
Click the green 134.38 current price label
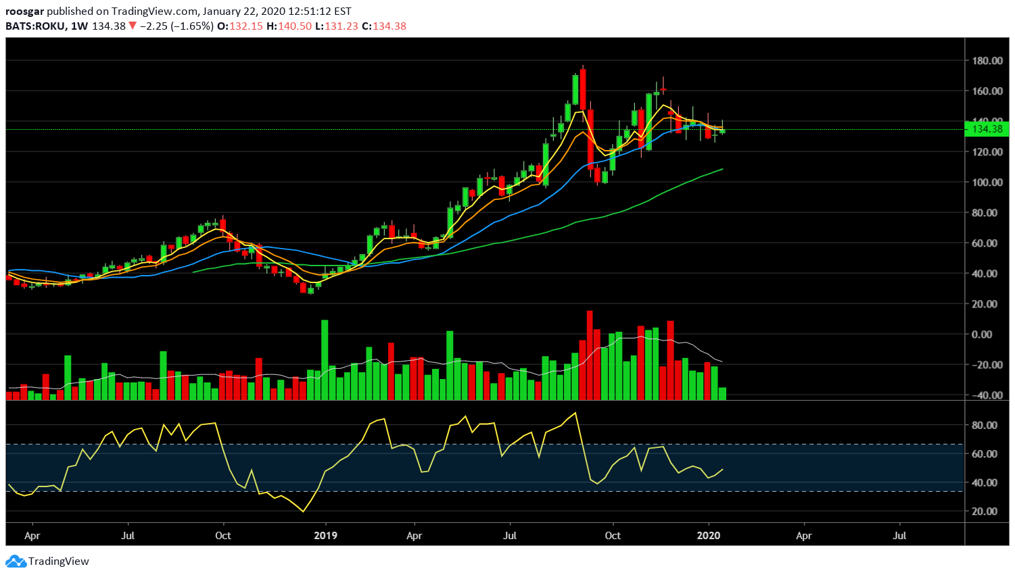(x=987, y=129)
